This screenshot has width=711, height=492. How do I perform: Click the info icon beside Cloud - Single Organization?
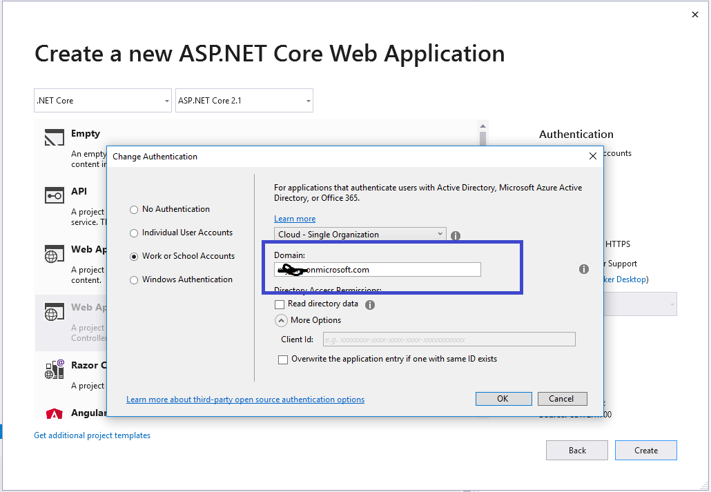click(456, 236)
